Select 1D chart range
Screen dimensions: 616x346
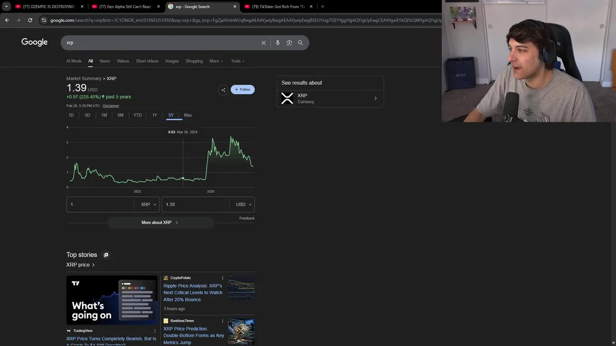coord(71,115)
